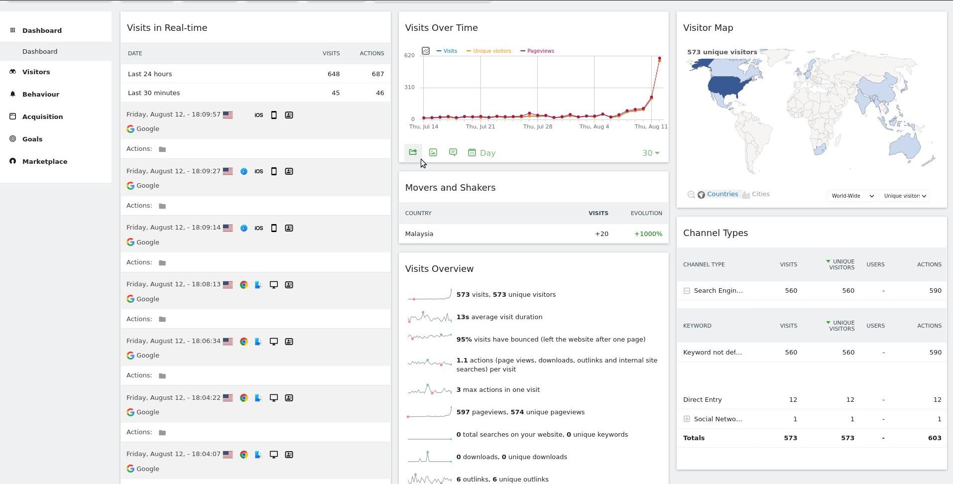Screen dimensions: 953x484
Task: Toggle Unique visitors series in legend
Action: click(488, 51)
